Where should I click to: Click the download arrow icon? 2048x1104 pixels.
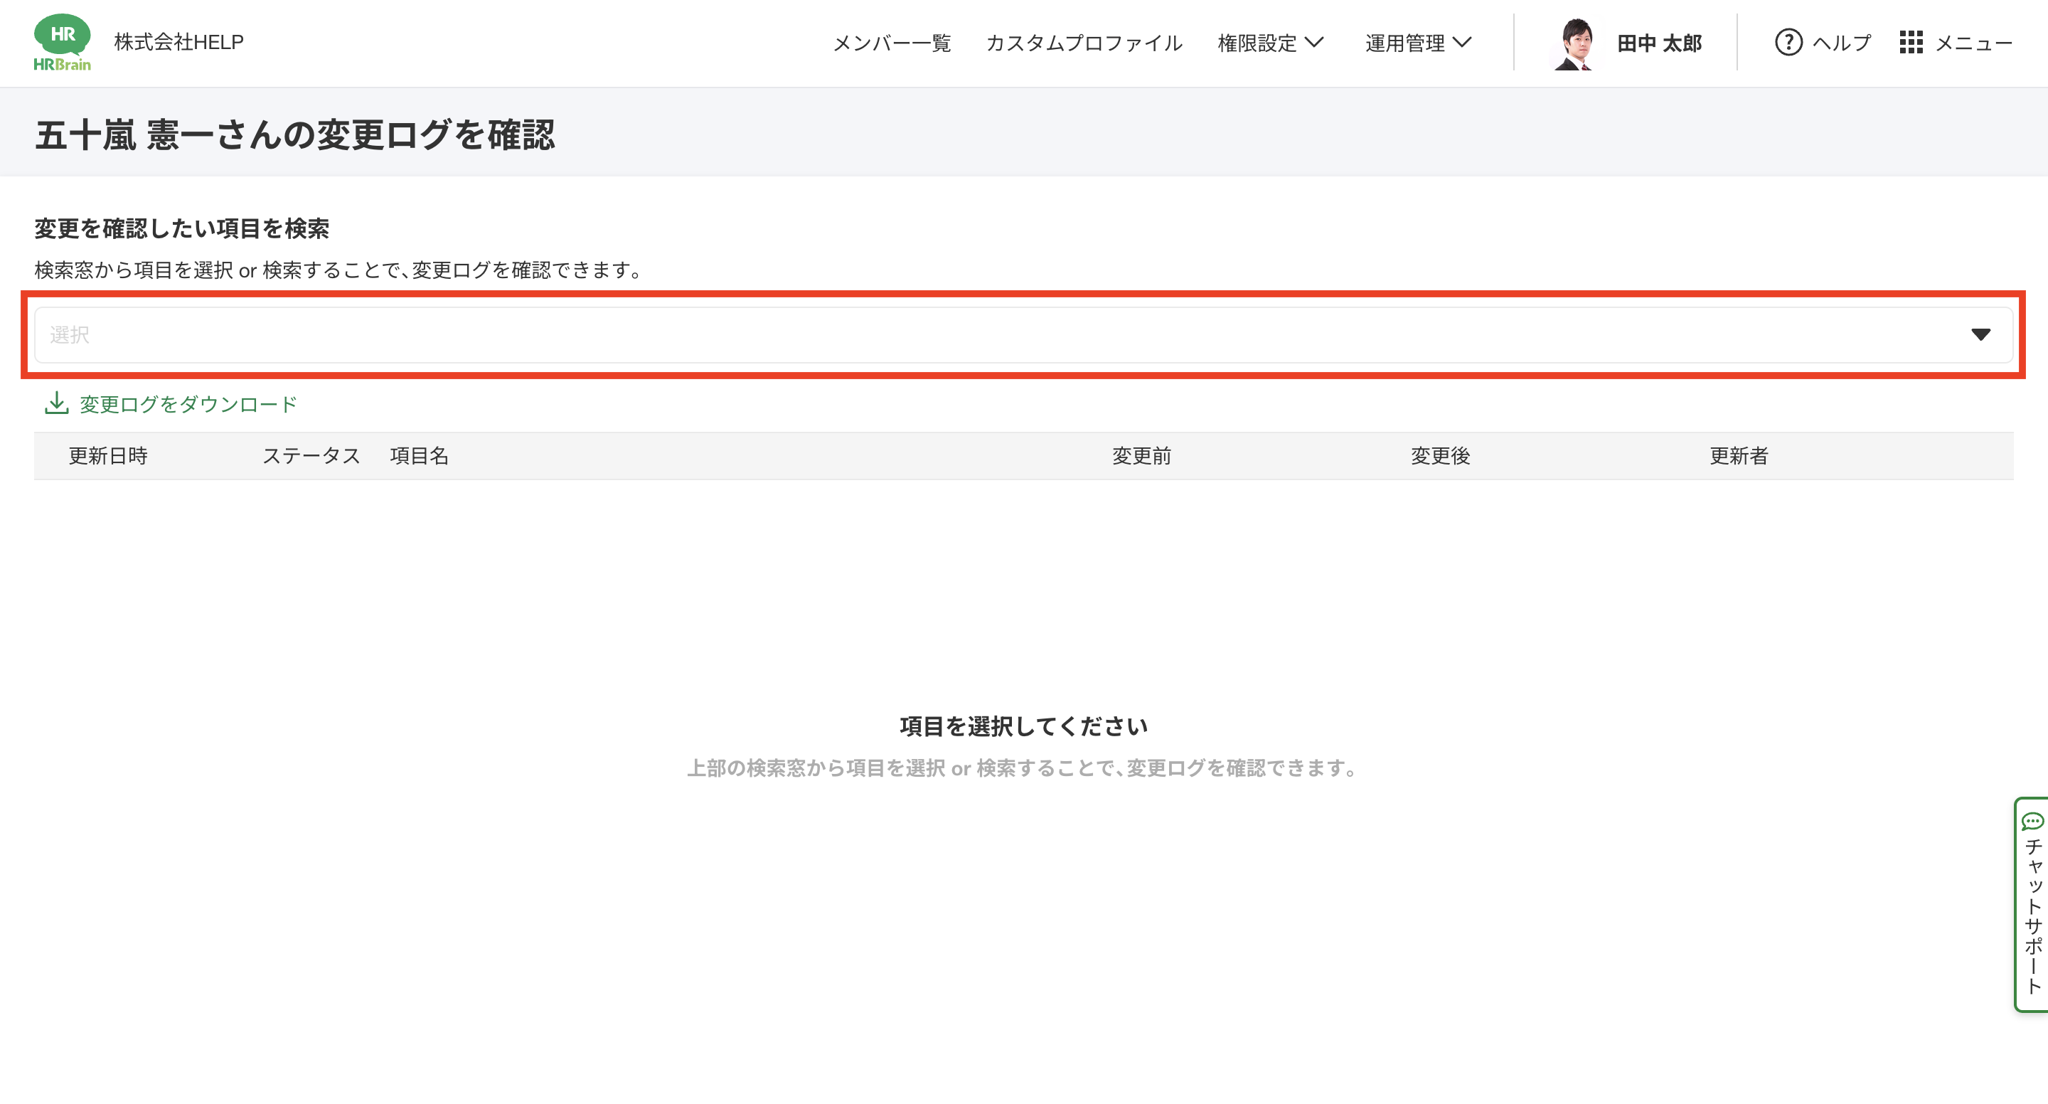pos(55,403)
